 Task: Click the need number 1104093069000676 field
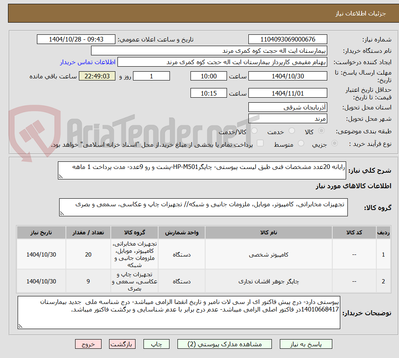(287, 39)
